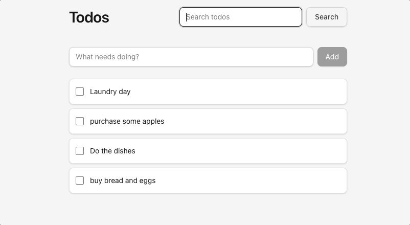410x225 pixels.
Task: Click the Todos page heading
Action: (89, 17)
